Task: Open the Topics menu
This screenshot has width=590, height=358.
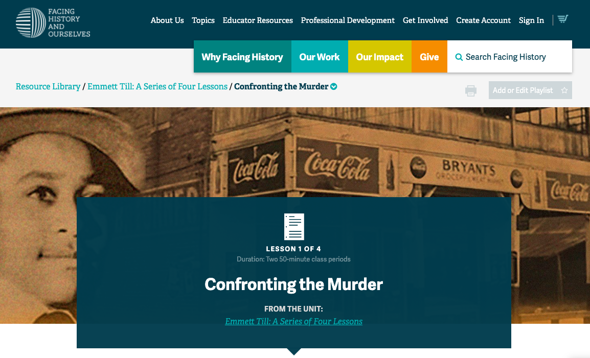Action: click(203, 20)
